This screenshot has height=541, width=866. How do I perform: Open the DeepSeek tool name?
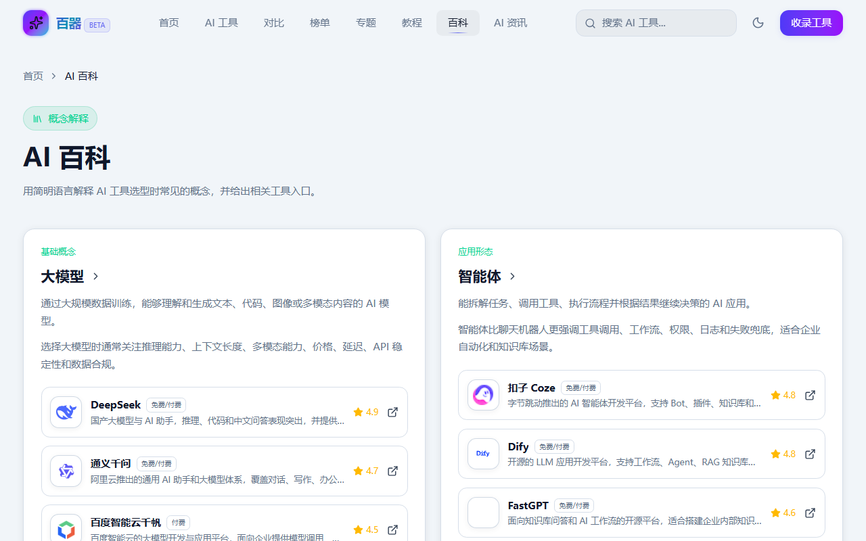point(116,404)
